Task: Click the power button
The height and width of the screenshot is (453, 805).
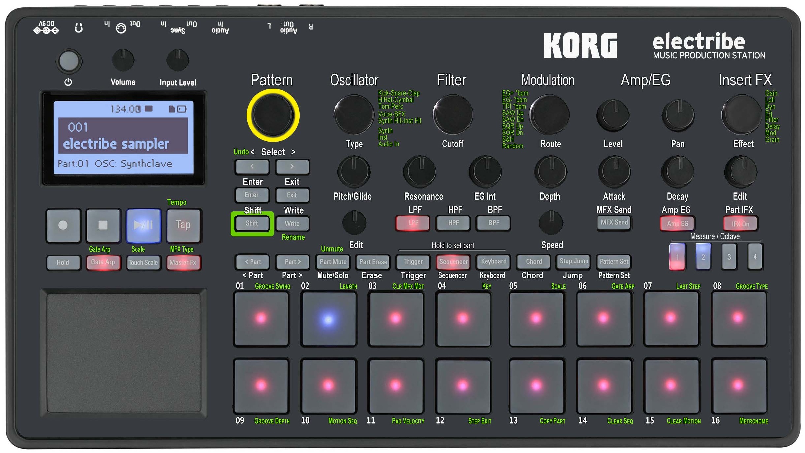Action: [69, 61]
